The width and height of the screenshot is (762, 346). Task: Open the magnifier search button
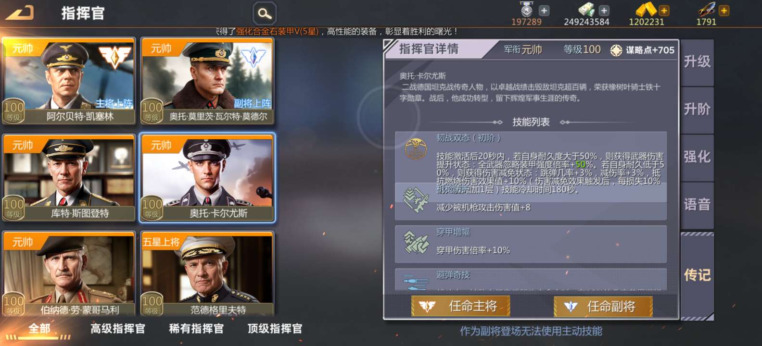tap(265, 13)
